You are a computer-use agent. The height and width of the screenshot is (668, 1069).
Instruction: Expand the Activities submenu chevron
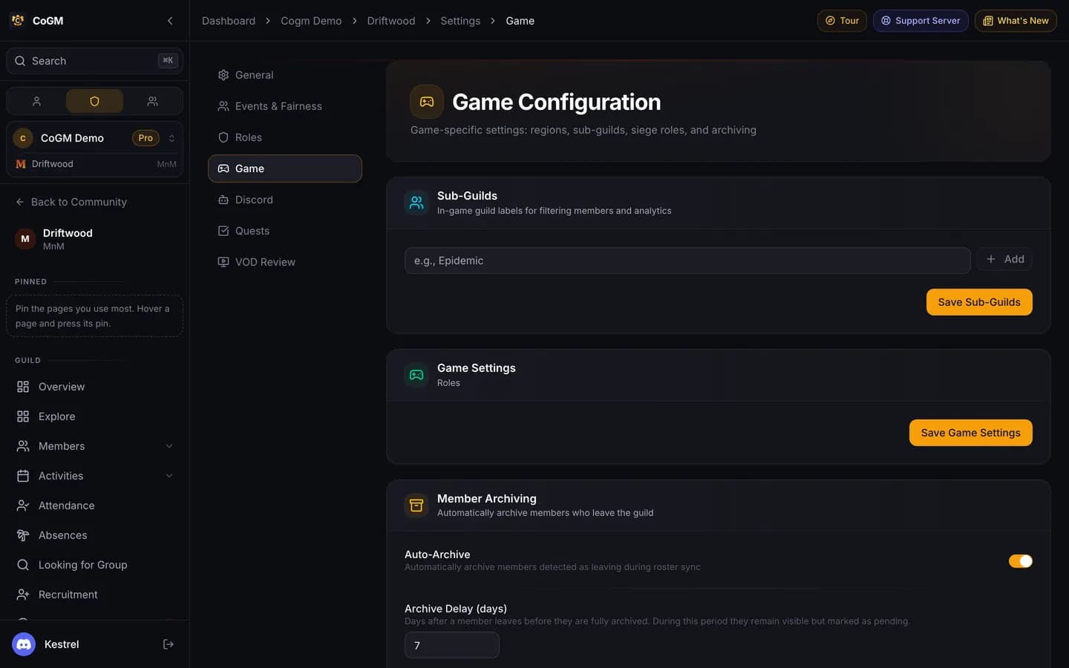169,476
